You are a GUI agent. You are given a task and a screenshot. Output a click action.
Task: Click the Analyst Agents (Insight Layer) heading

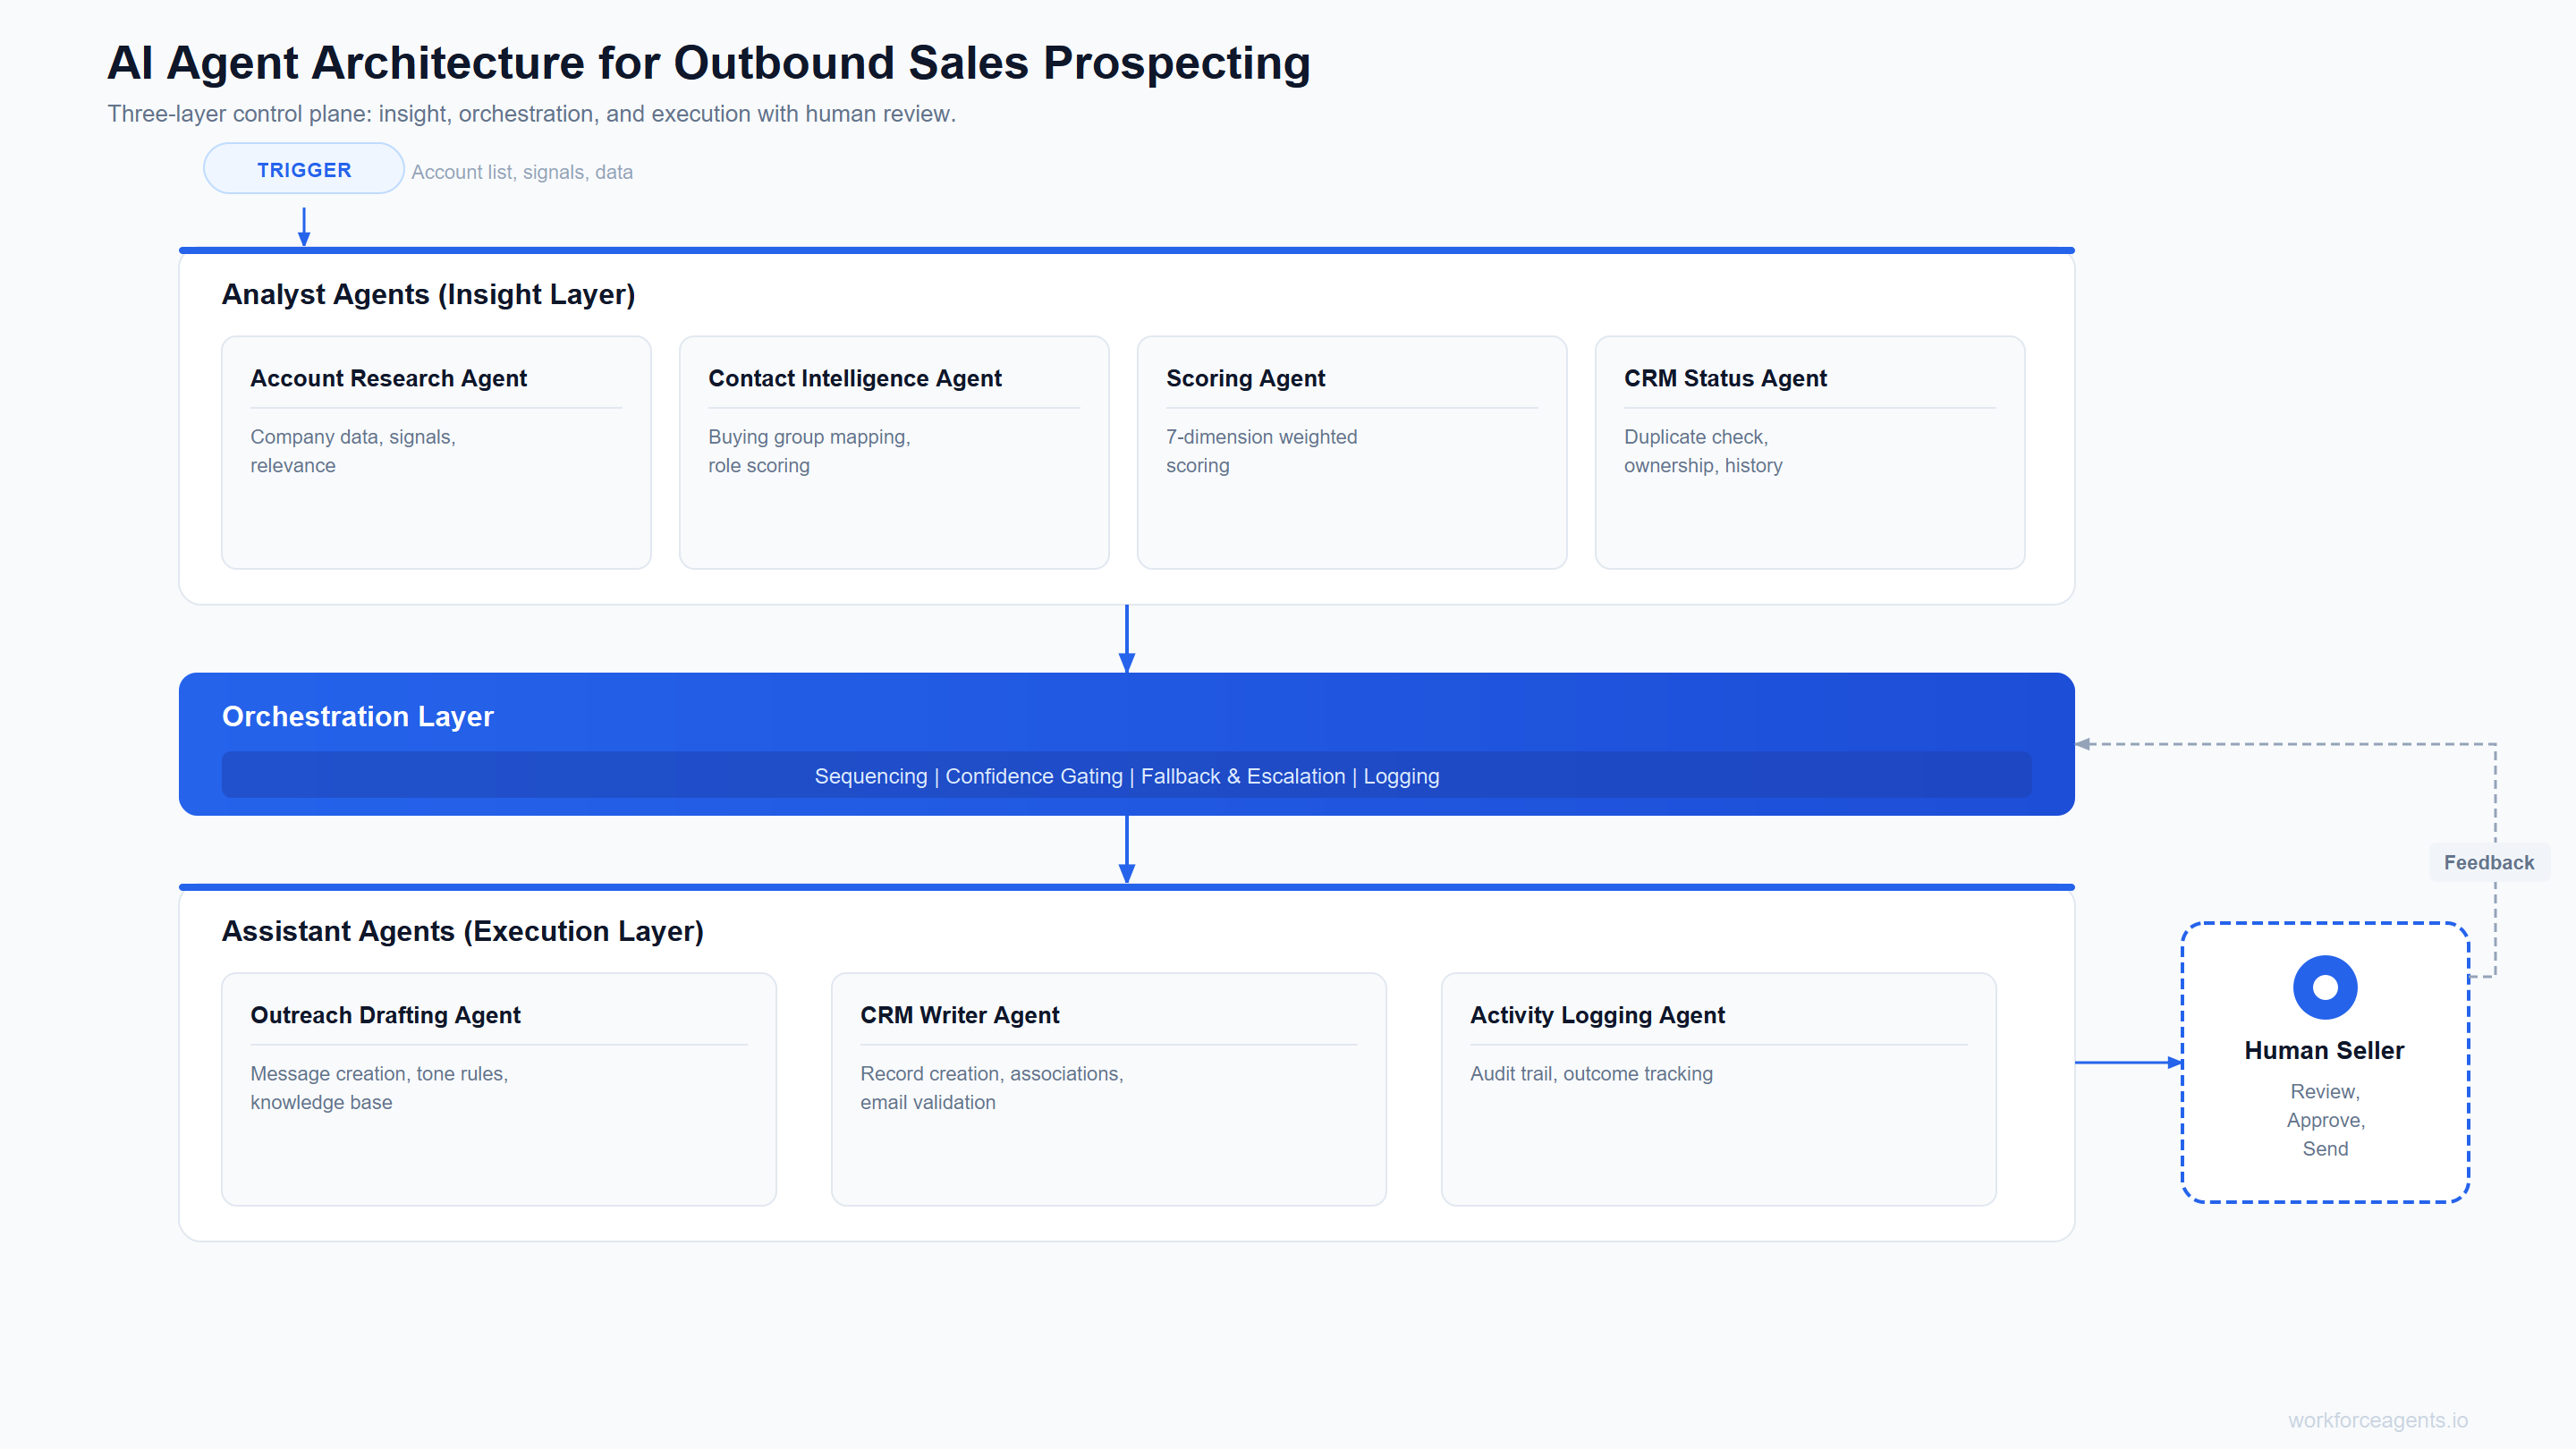428,294
